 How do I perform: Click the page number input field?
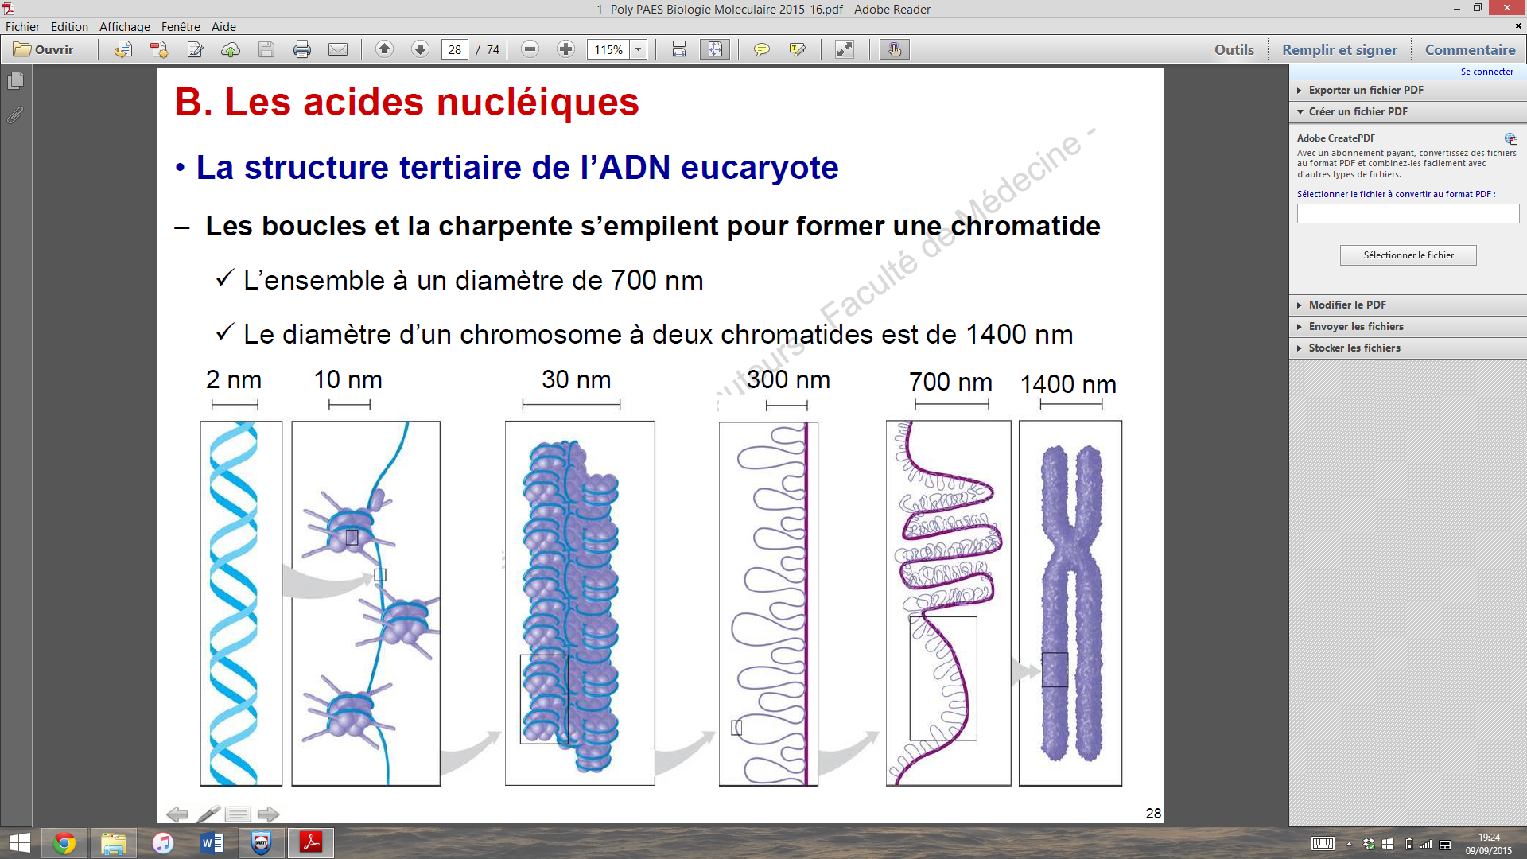454,49
